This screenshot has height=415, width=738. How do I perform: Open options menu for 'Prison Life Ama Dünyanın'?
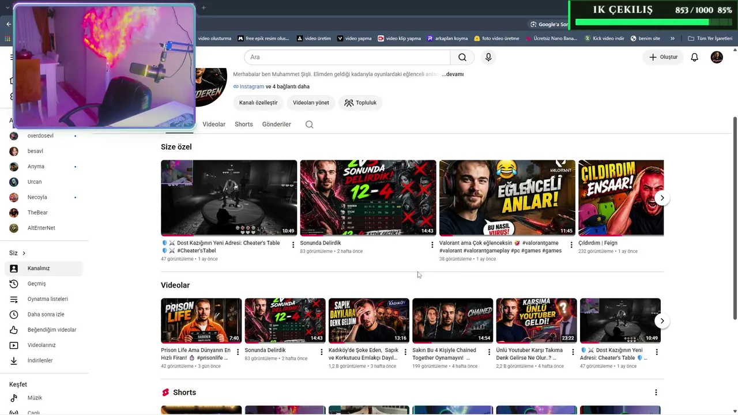(238, 352)
